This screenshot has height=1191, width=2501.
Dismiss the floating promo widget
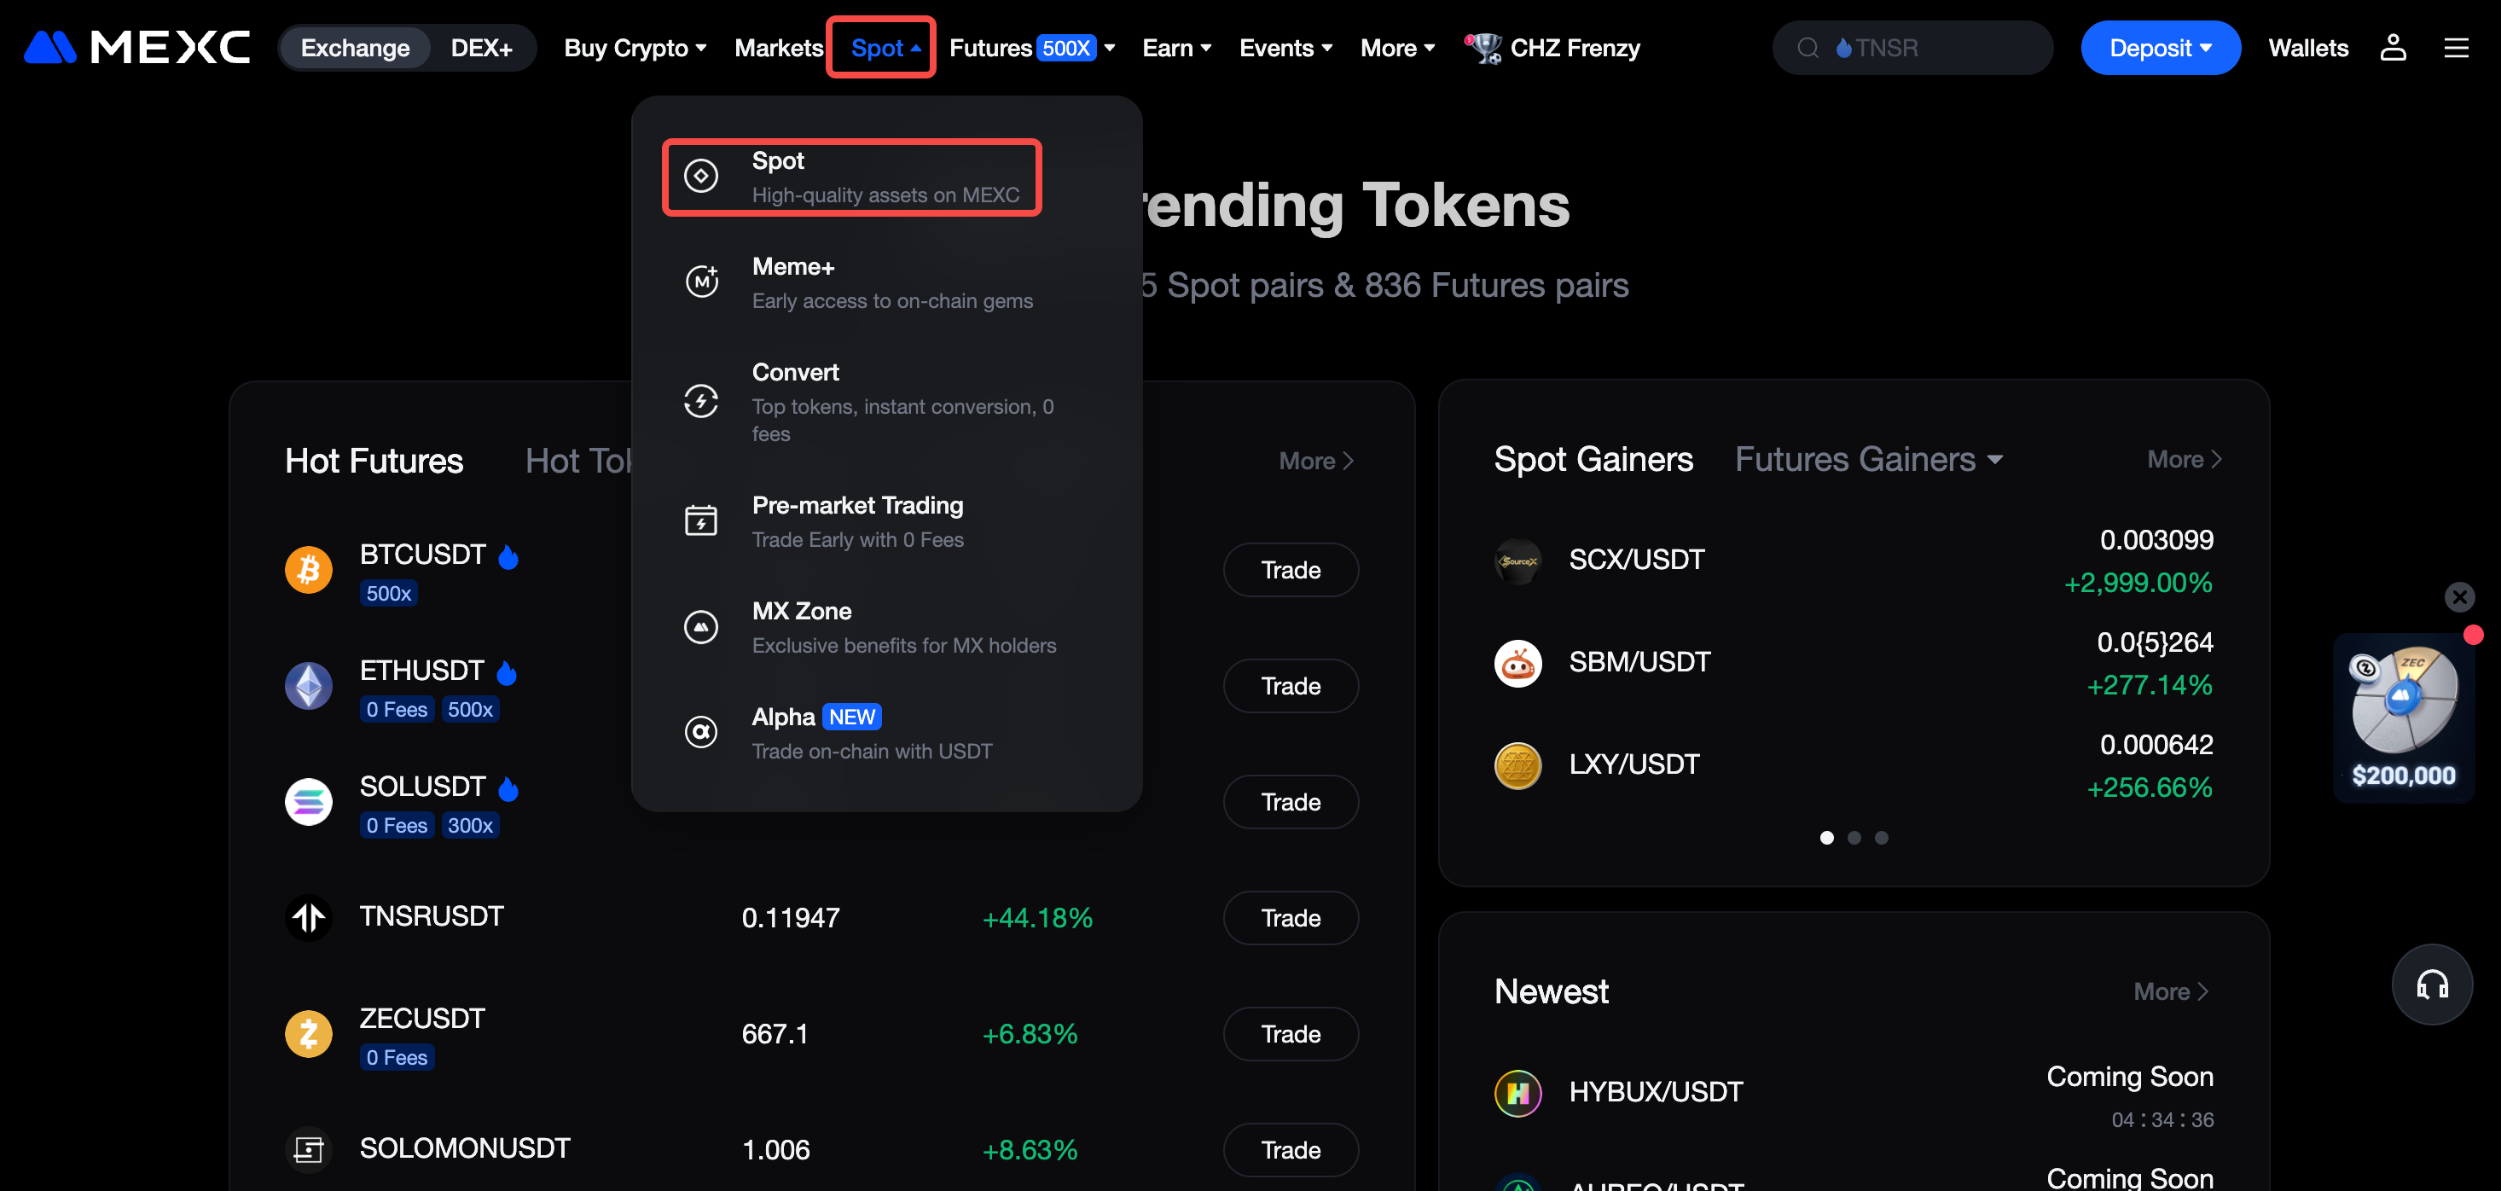[x=2459, y=595]
